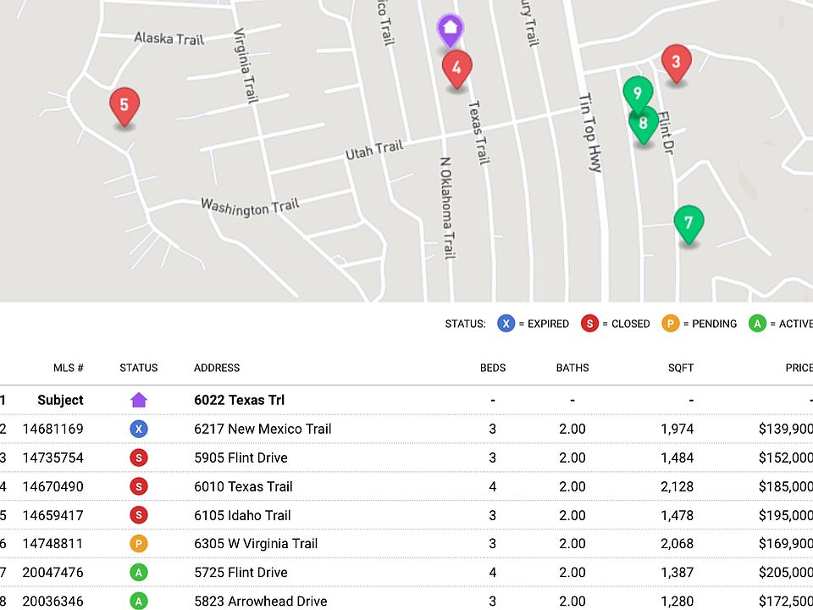The width and height of the screenshot is (813, 610).
Task: Click the $185,000 price cell
Action: point(786,486)
